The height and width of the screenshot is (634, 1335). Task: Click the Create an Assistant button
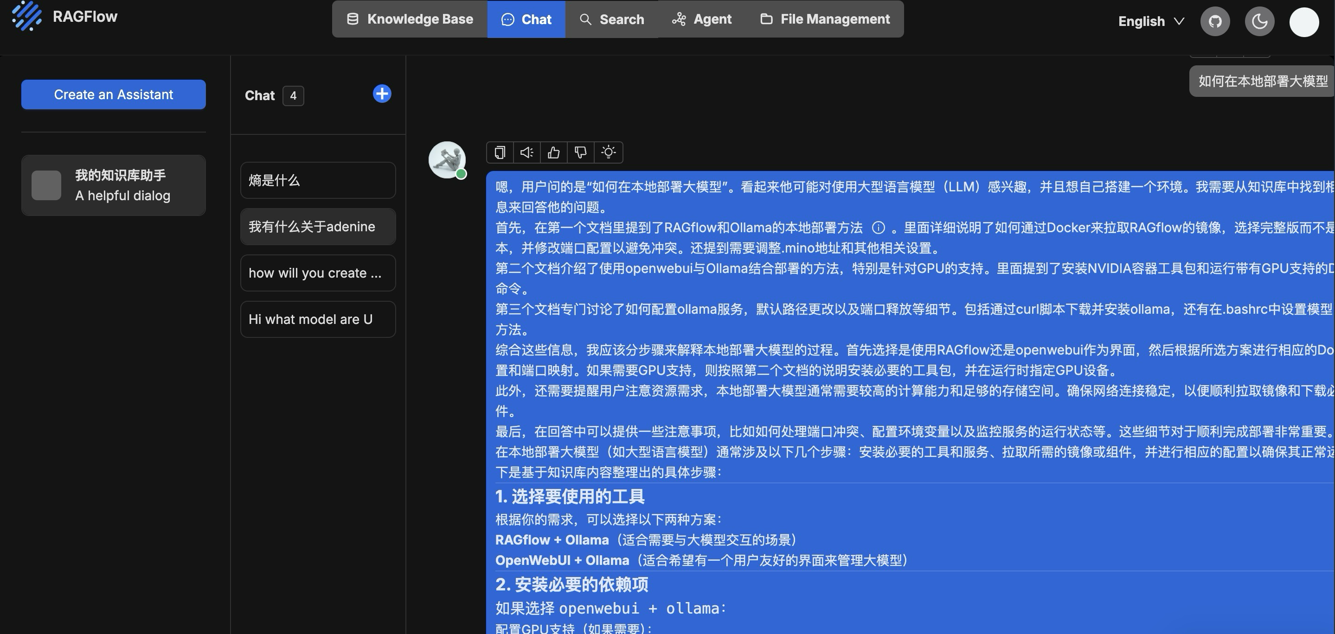pos(113,94)
